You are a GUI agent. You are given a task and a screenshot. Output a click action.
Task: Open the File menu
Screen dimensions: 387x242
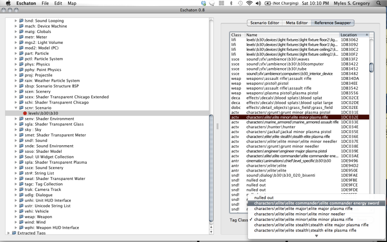(x=45, y=3)
